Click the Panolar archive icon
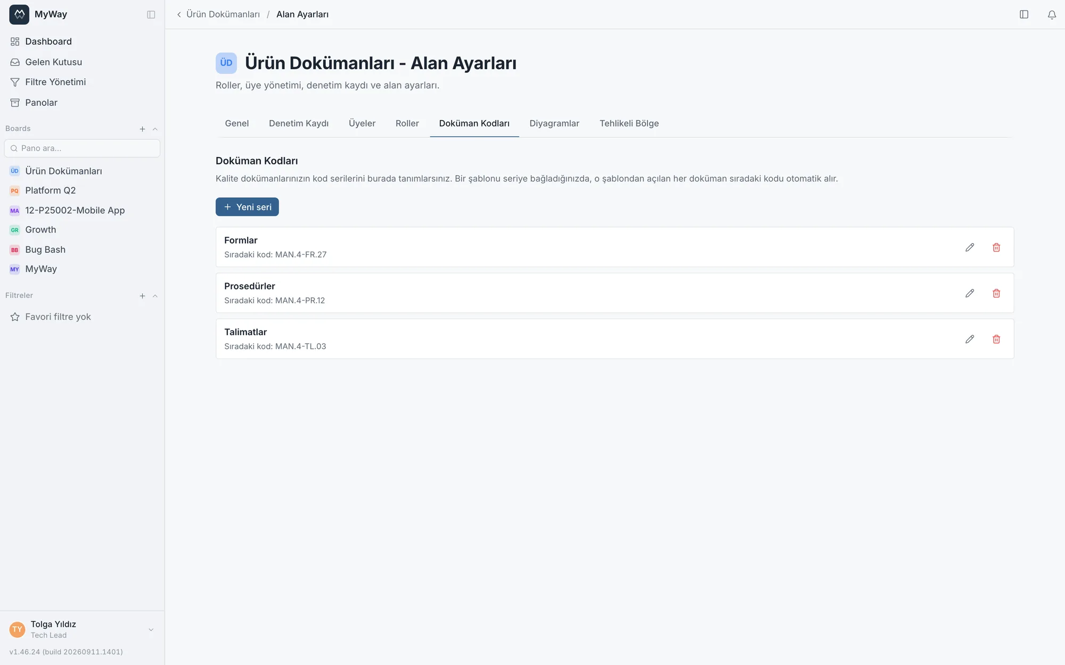 [15, 103]
